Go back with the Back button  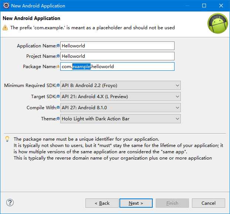[x=102, y=203]
